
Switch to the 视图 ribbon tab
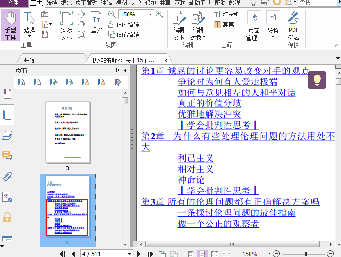(121, 3)
